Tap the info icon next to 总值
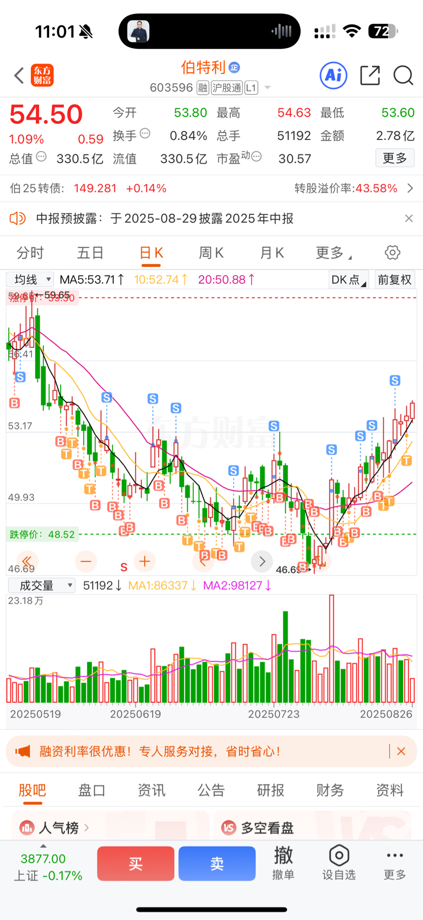Image resolution: width=423 pixels, height=920 pixels. pyautogui.click(x=41, y=157)
